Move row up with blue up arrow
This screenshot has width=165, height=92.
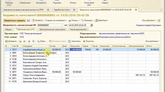tap(29, 41)
